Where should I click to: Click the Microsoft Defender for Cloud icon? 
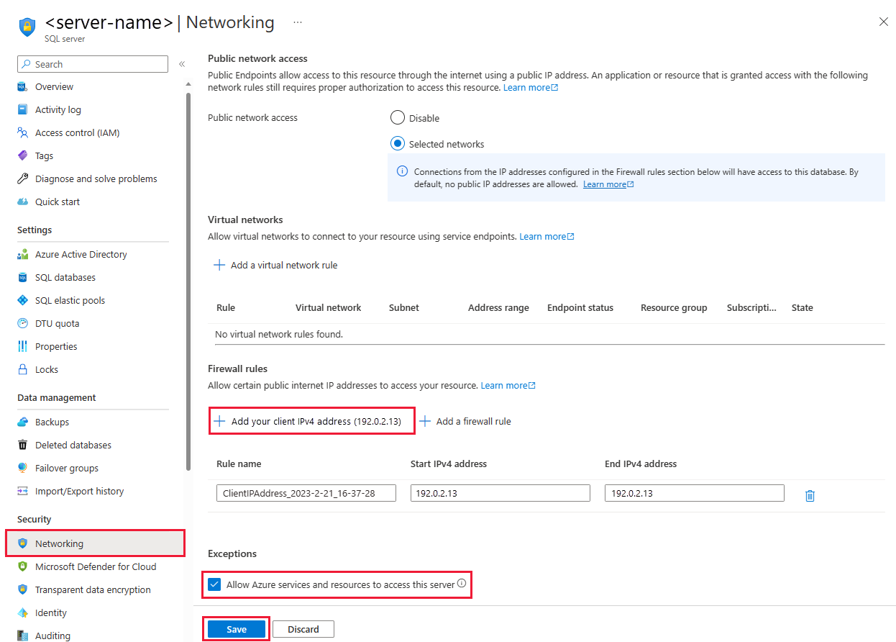[x=22, y=566]
